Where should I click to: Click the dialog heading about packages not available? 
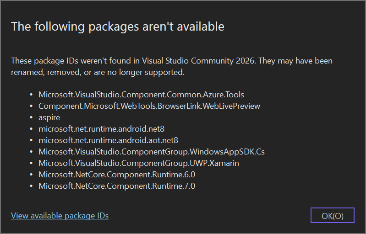(x=118, y=27)
